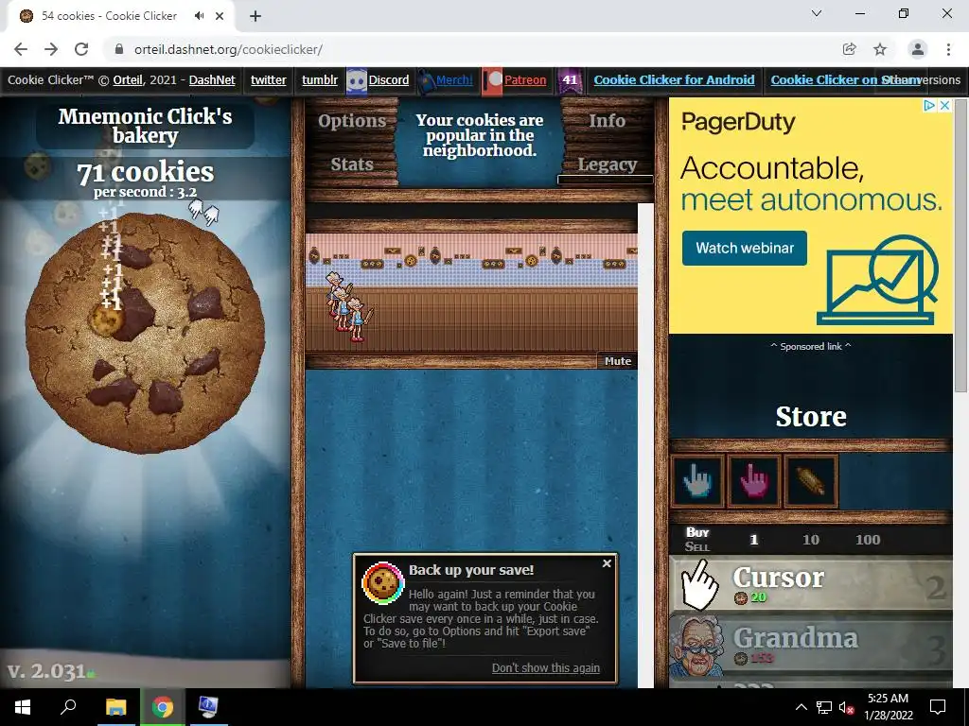969x726 pixels.
Task: Open the Windows Start menu
Action: coord(23,707)
